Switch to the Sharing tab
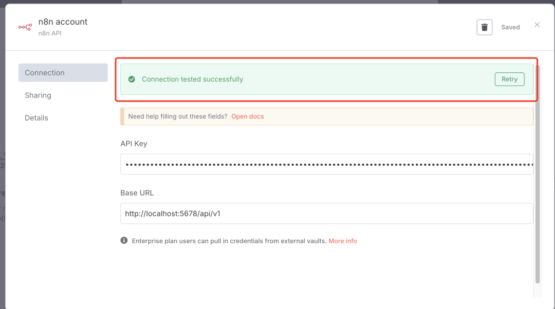The height and width of the screenshot is (309, 555). click(38, 95)
